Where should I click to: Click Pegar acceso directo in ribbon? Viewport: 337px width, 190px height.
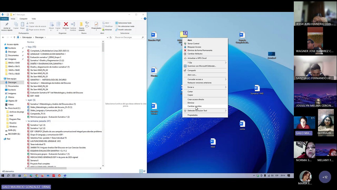click(36, 30)
